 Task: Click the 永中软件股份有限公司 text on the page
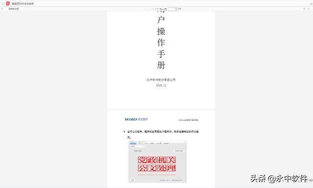[161, 80]
